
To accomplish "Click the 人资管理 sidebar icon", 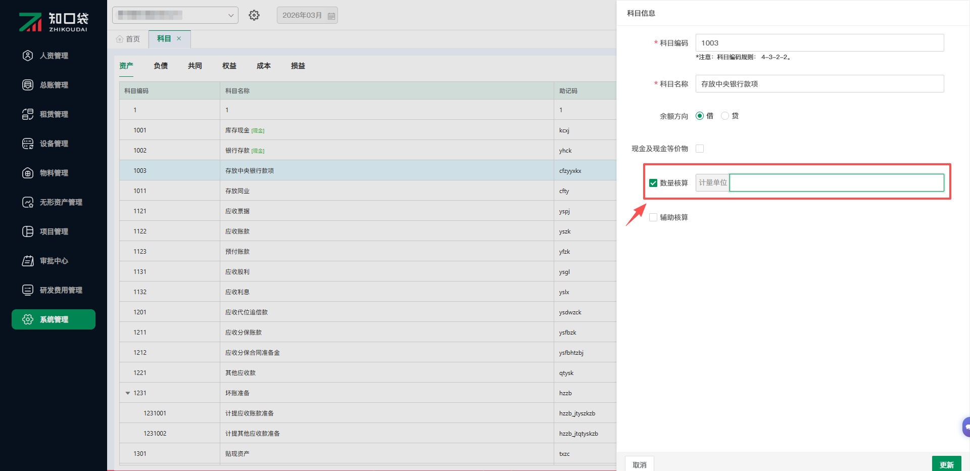I will 28,56.
